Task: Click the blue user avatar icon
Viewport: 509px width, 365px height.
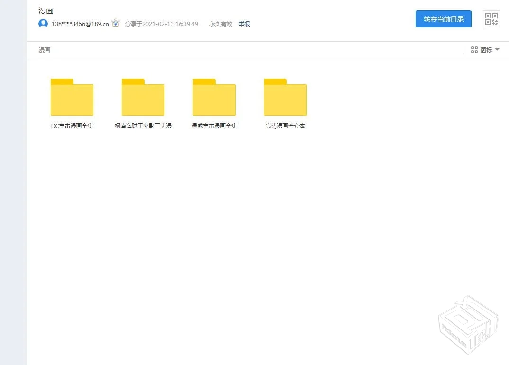Action: tap(43, 24)
